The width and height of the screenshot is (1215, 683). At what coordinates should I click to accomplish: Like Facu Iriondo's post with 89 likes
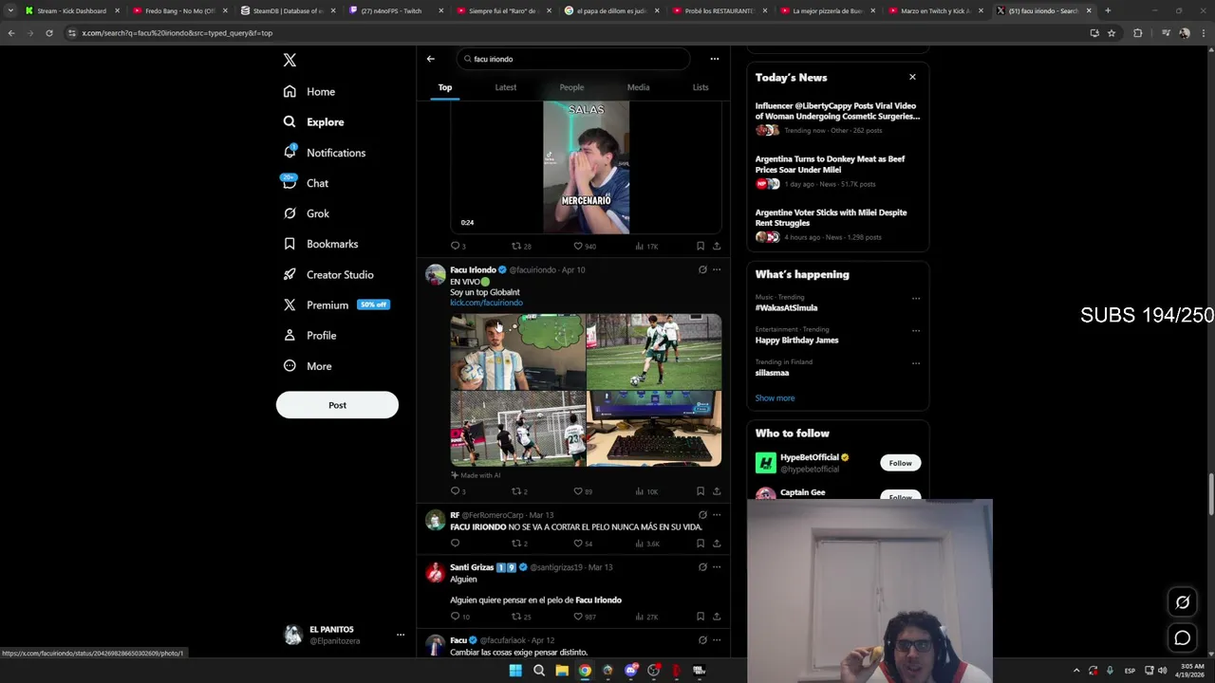(x=583, y=491)
